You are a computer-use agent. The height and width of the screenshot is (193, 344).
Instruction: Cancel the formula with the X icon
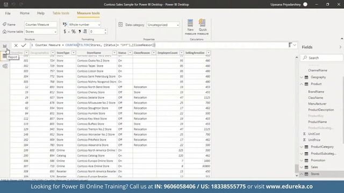[16, 45]
